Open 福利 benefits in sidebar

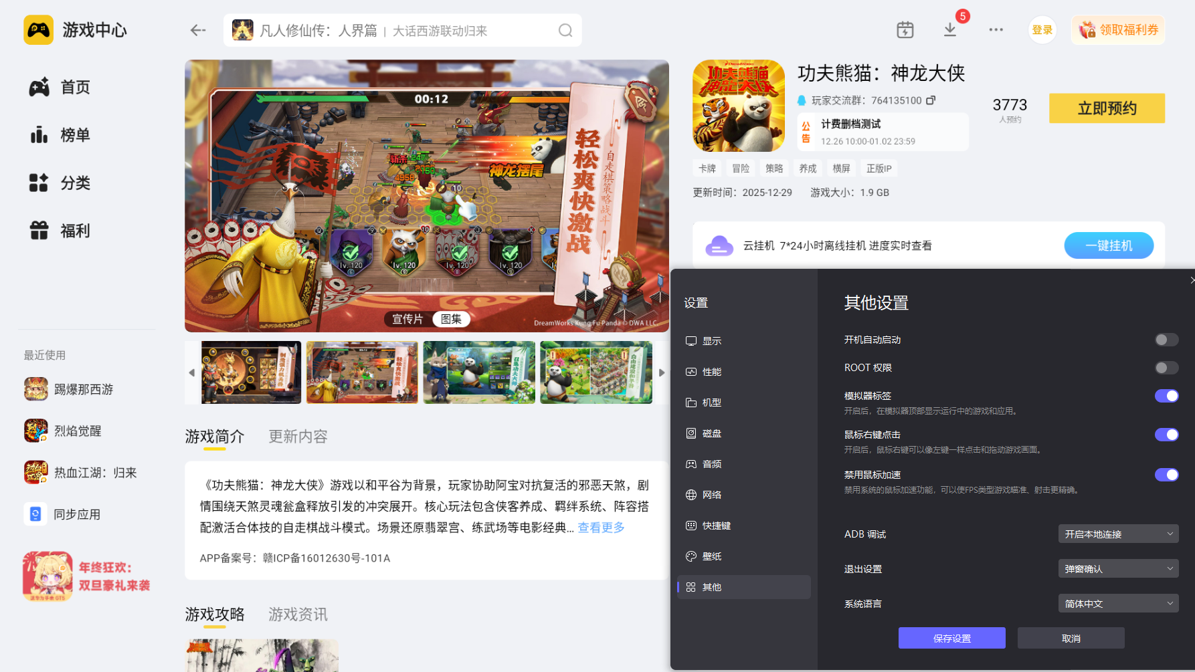pyautogui.click(x=60, y=231)
